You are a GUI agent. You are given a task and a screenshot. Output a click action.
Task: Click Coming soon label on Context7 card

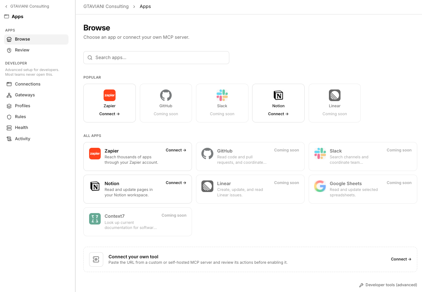pyautogui.click(x=174, y=215)
